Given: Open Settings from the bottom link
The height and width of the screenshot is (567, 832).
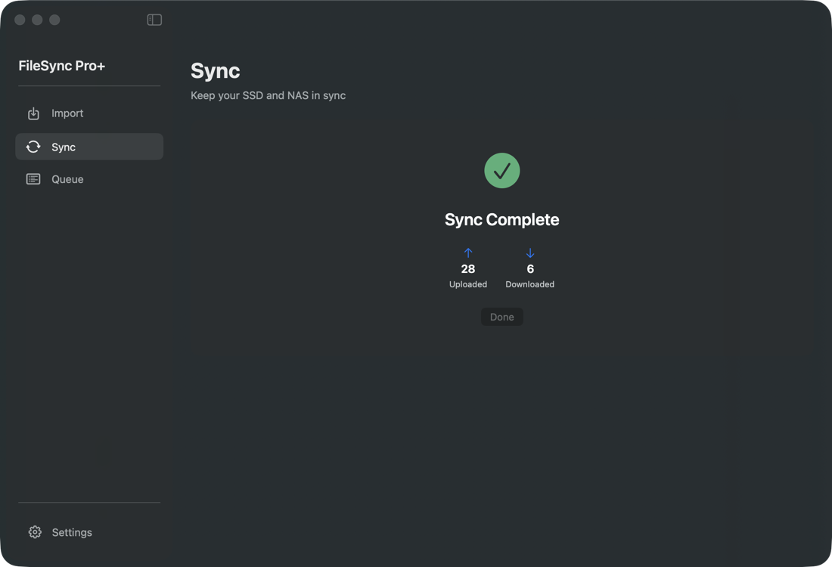Looking at the screenshot, I should [x=72, y=531].
